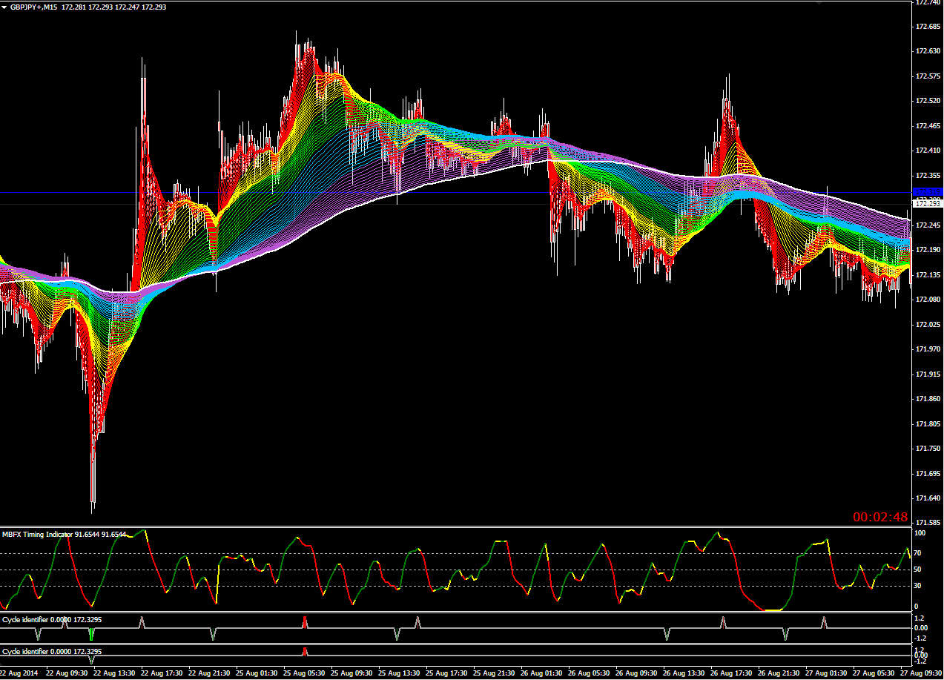Click time axis label 22 Aug 21:30
The image size is (944, 680).
pyautogui.click(x=209, y=673)
